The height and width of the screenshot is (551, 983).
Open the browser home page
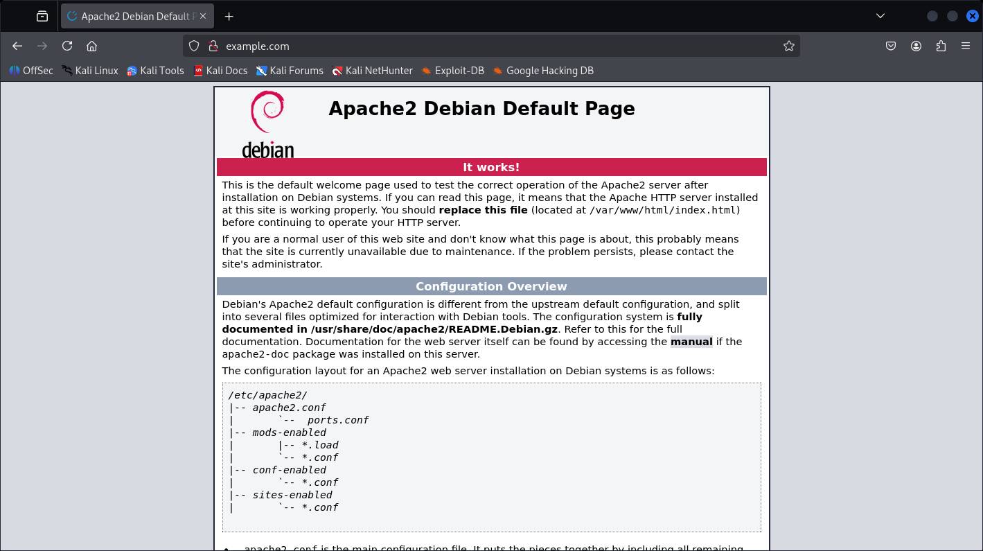pyautogui.click(x=91, y=46)
